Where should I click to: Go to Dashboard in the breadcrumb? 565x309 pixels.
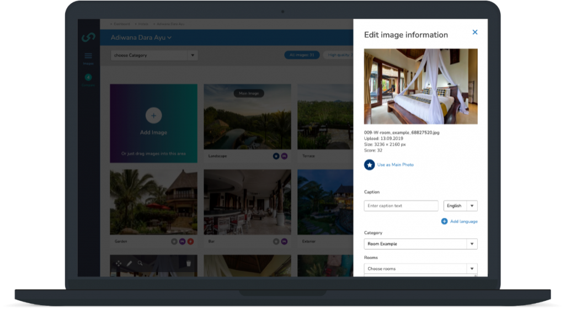click(x=122, y=24)
